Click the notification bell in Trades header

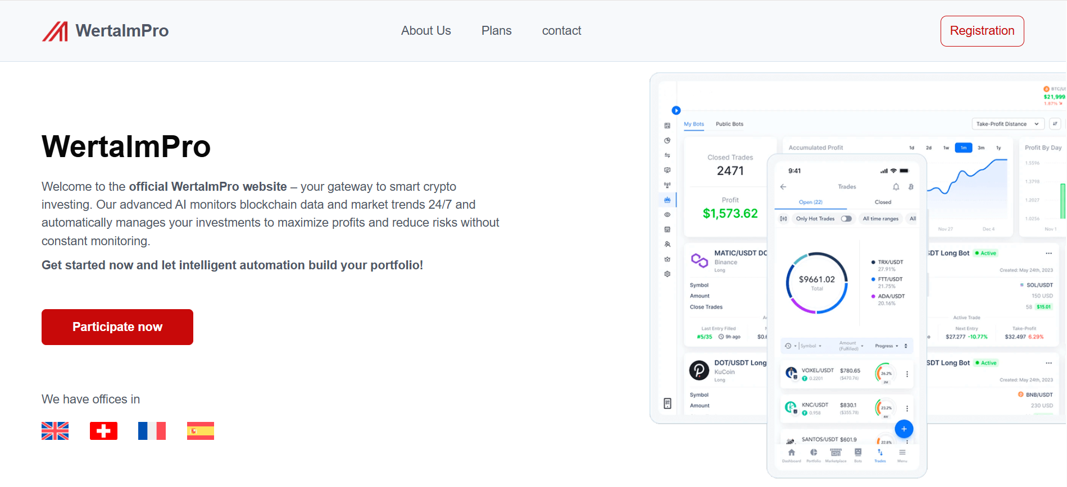tap(896, 187)
